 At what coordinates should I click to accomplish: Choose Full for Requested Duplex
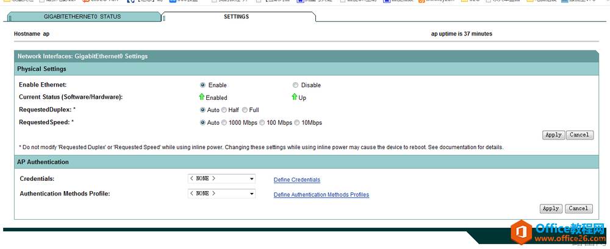click(245, 110)
